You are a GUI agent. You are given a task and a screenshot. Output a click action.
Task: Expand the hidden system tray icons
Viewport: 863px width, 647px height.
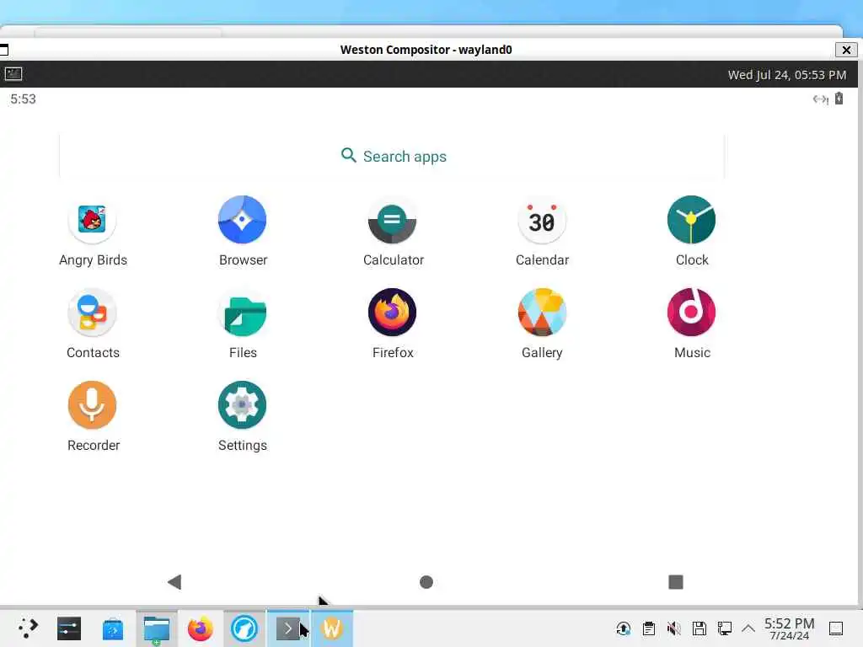click(748, 628)
